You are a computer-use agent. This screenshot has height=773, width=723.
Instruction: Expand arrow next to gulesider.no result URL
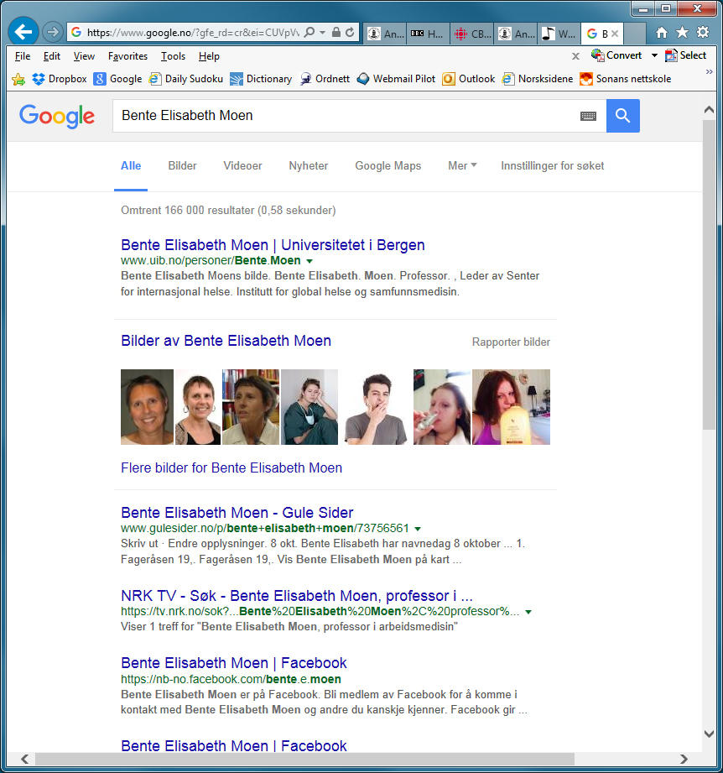[x=418, y=529]
